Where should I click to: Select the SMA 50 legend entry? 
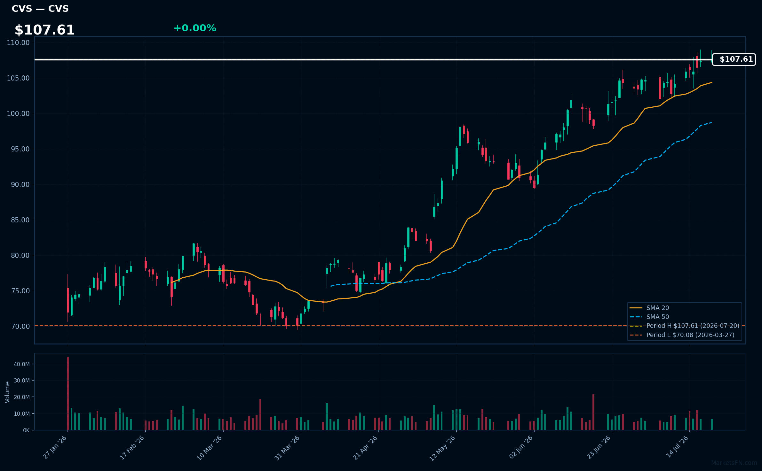649,317
